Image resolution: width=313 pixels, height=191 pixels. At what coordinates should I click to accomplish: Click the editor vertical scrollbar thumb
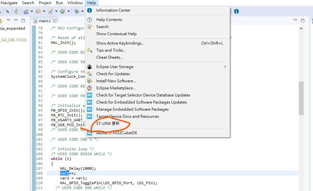301,98
